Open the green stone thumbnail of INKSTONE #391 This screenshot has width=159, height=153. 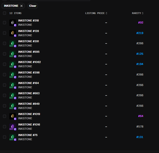[13, 43]
